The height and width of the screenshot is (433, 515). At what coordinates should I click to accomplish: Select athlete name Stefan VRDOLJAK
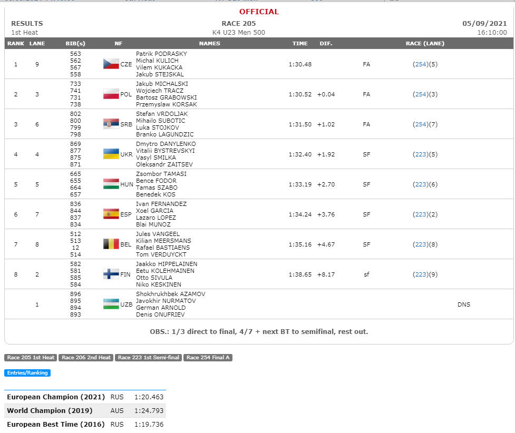click(162, 114)
